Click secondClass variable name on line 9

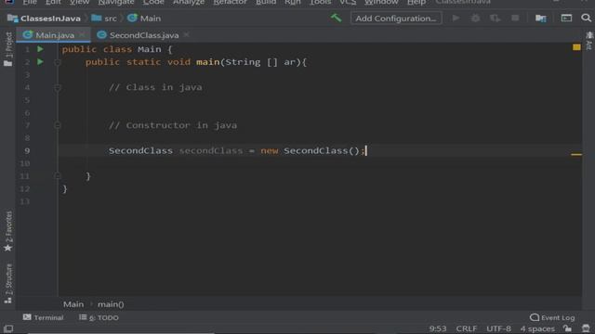[211, 150]
